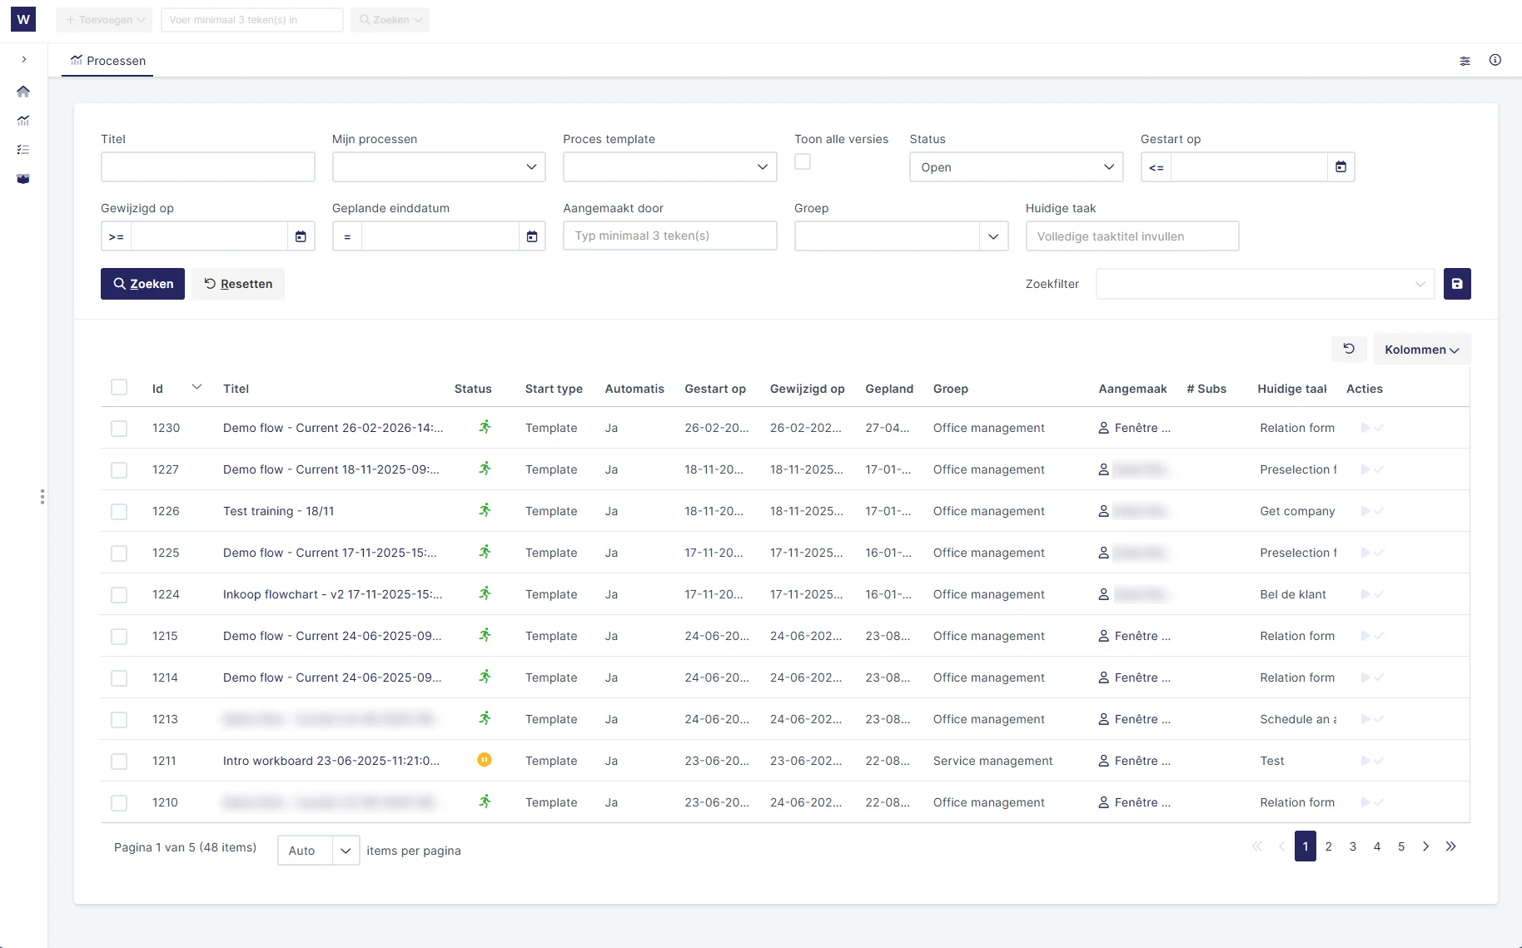The height and width of the screenshot is (948, 1522).
Task: Open the Proces template dropdown
Action: (669, 167)
